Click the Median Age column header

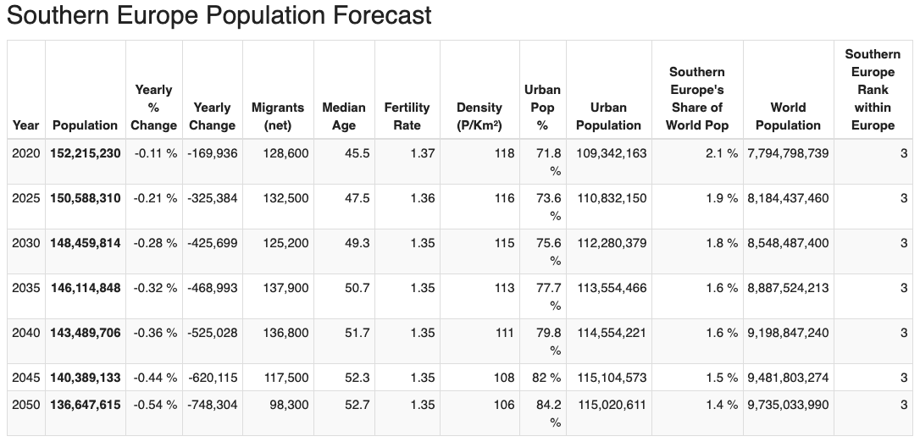[x=344, y=117]
